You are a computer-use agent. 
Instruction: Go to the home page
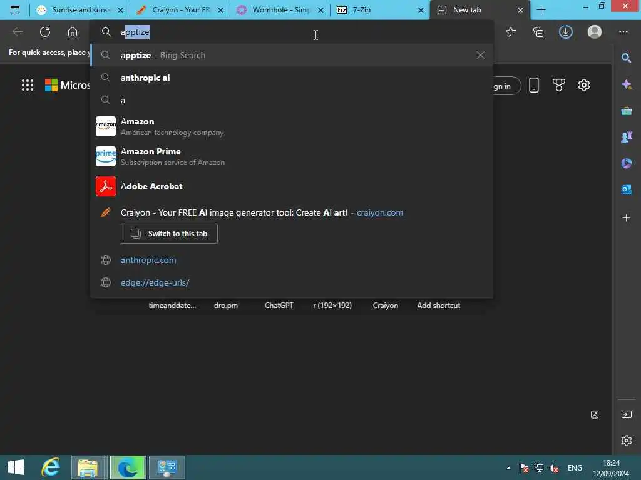tap(73, 32)
